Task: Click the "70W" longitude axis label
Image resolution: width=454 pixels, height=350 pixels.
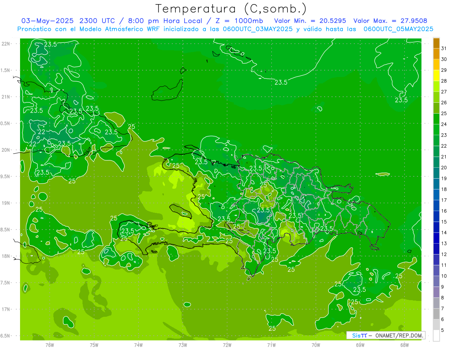Action: click(x=316, y=345)
